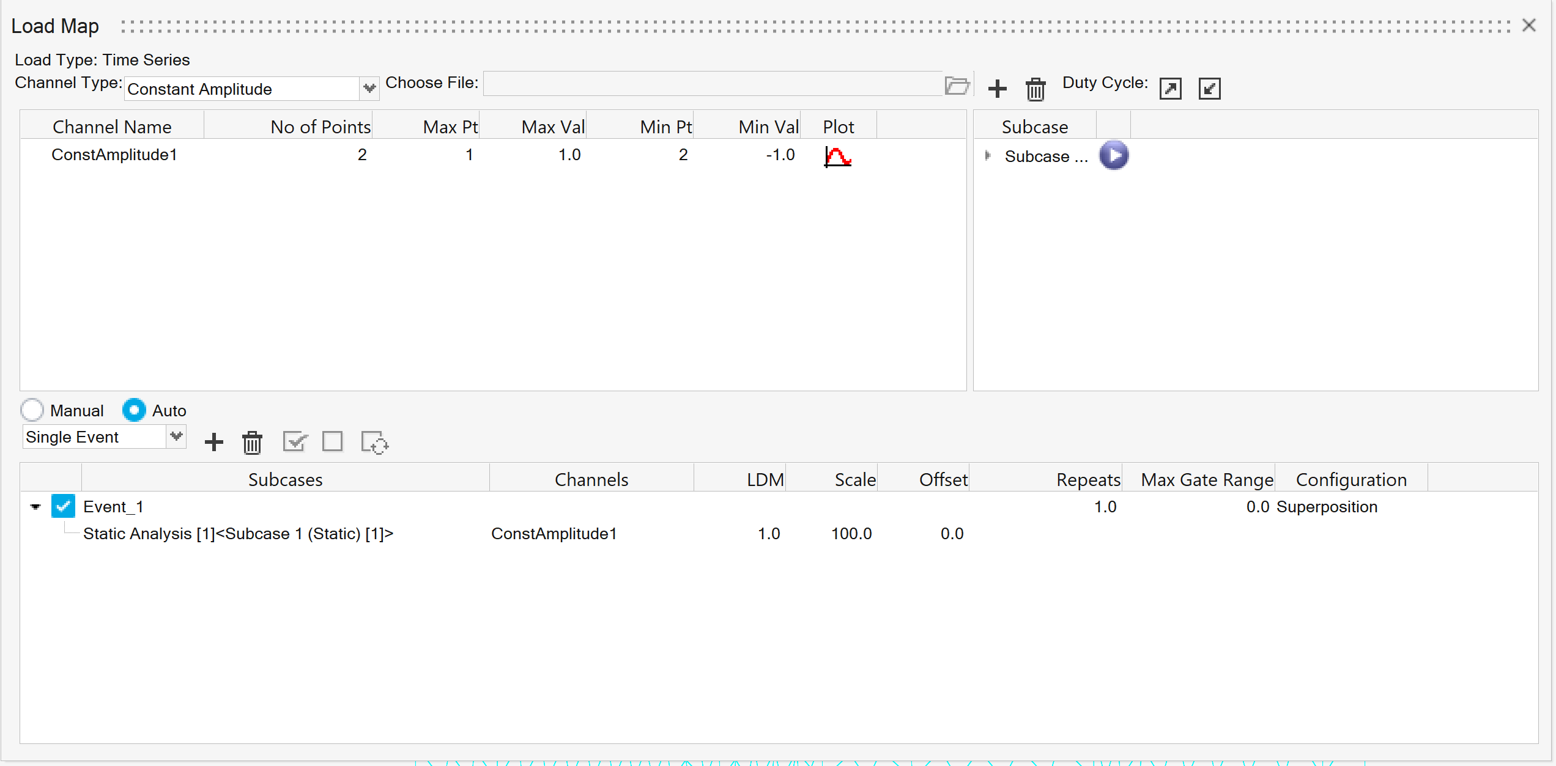Viewport: 1556px width, 766px height.
Task: Select the Auto radio button
Action: pos(134,410)
